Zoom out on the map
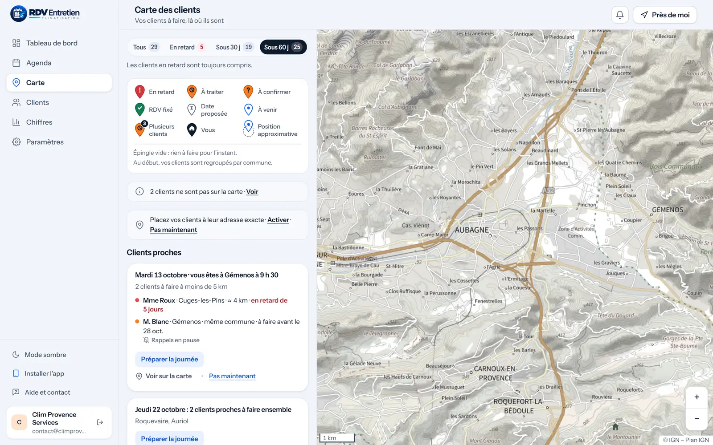The height and width of the screenshot is (445, 713). pyautogui.click(x=697, y=419)
